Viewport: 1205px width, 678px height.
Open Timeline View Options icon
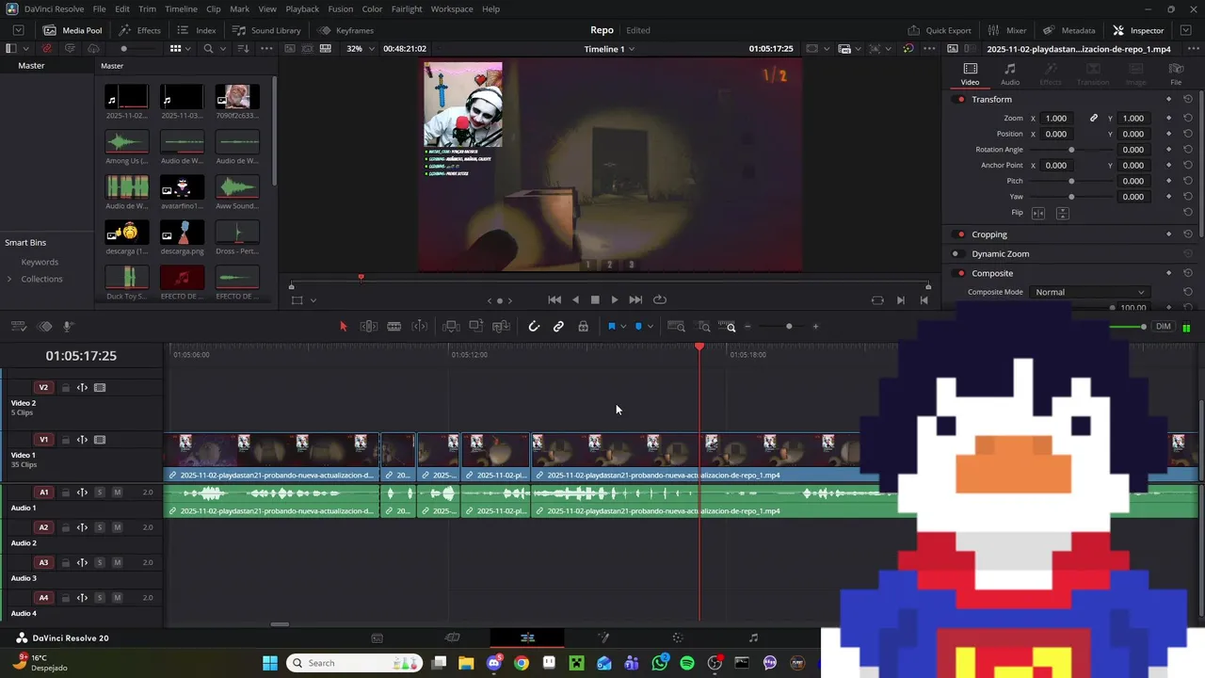[x=18, y=327]
